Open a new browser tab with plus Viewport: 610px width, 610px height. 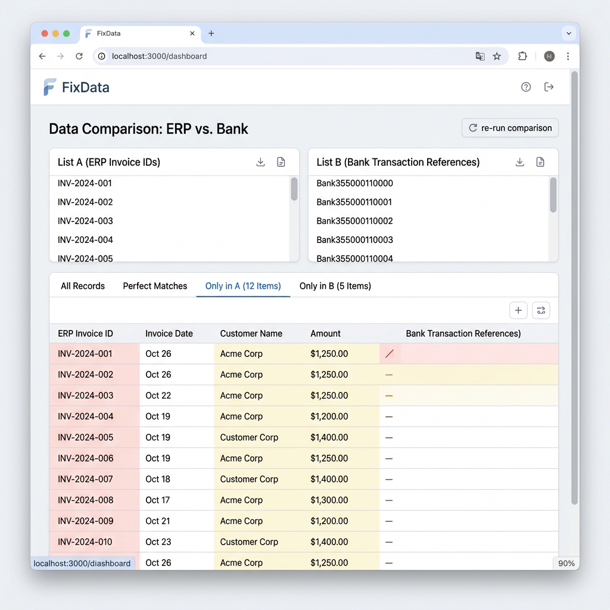[211, 33]
